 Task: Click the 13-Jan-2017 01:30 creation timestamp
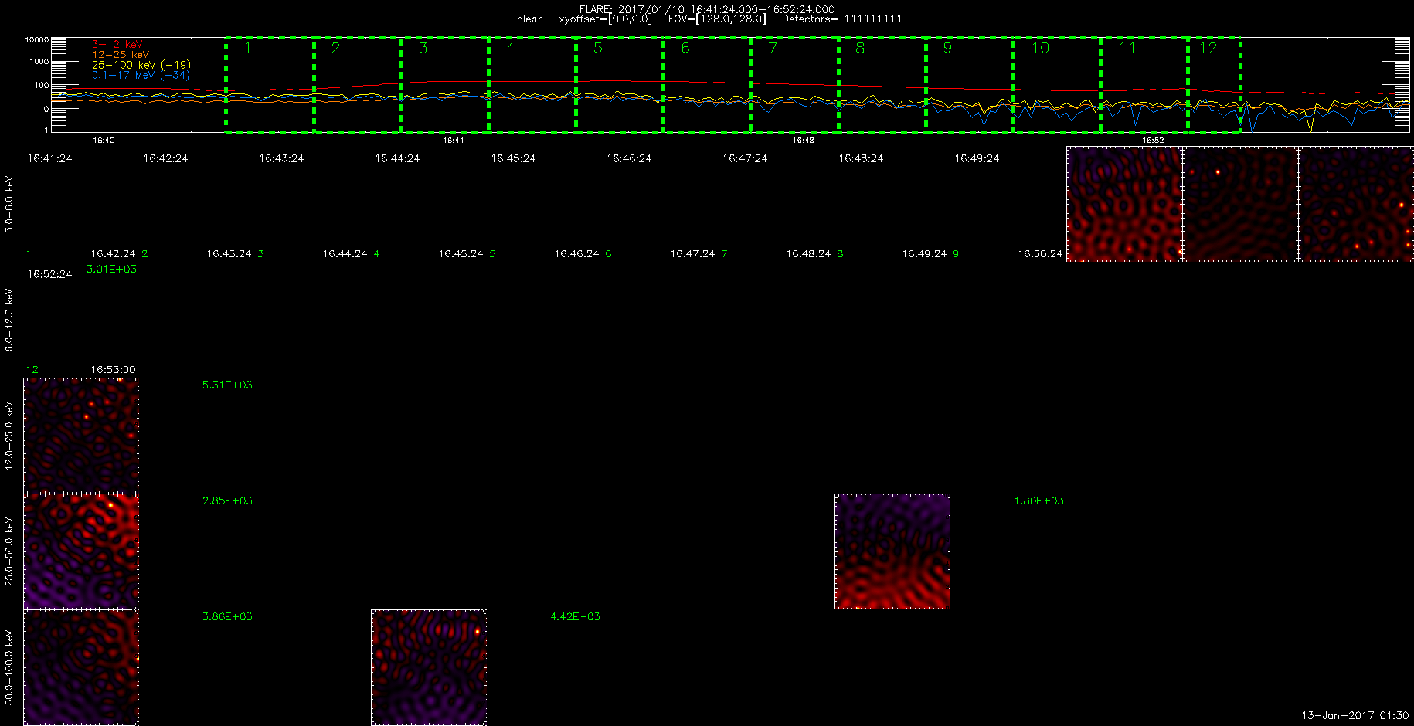pos(1355,715)
